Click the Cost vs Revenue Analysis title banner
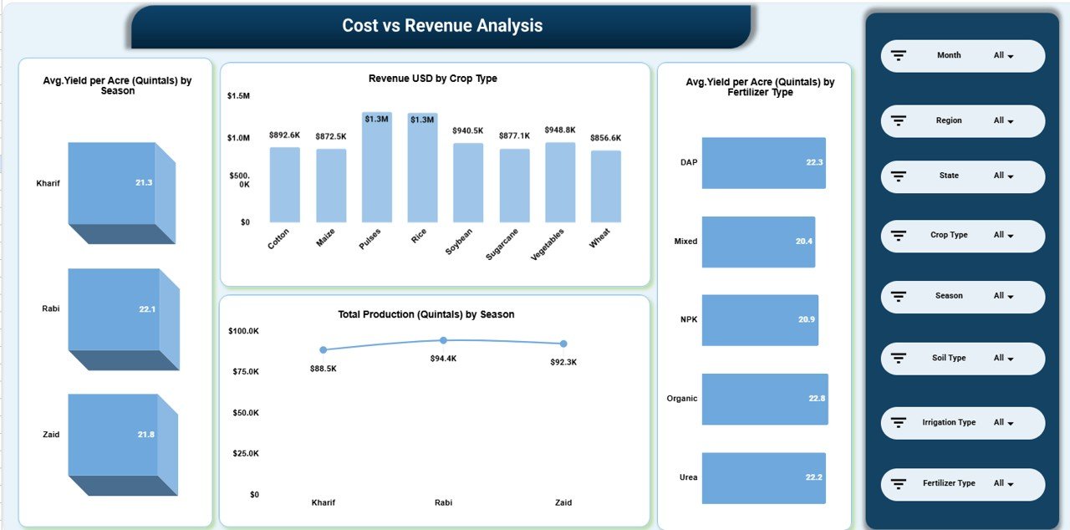 point(441,25)
